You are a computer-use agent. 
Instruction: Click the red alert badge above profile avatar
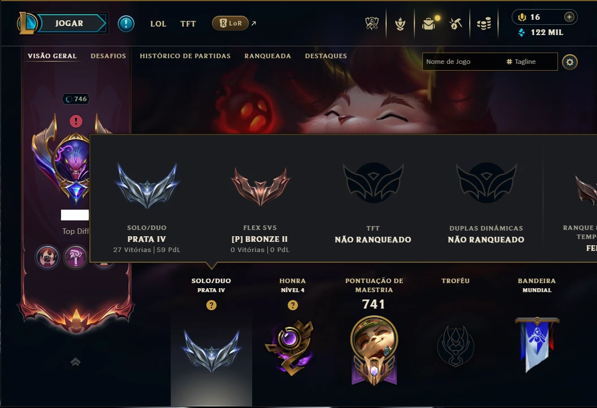click(76, 121)
